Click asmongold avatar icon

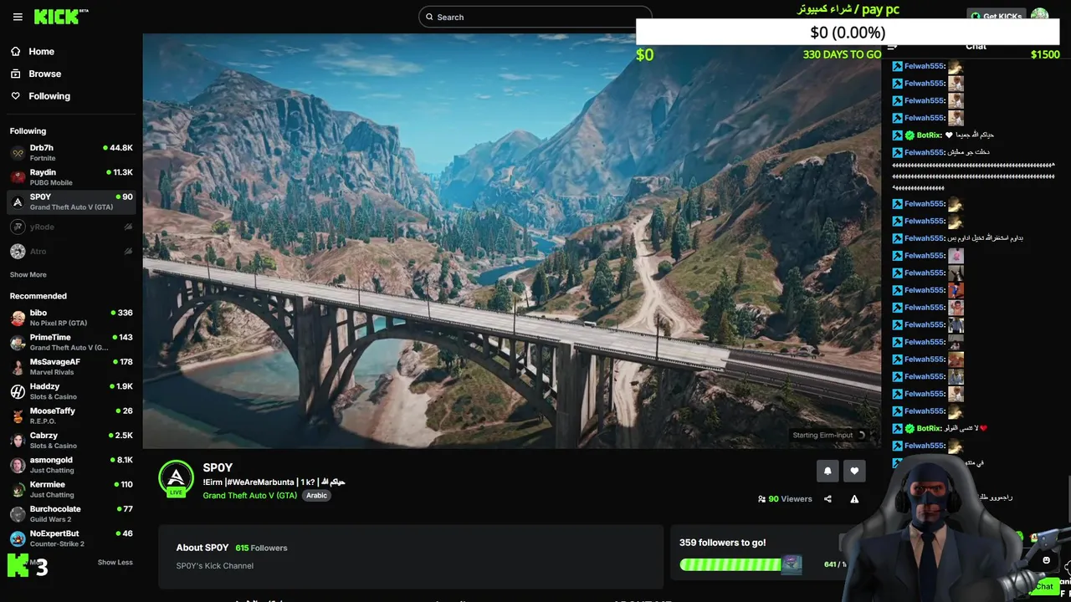pyautogui.click(x=18, y=465)
